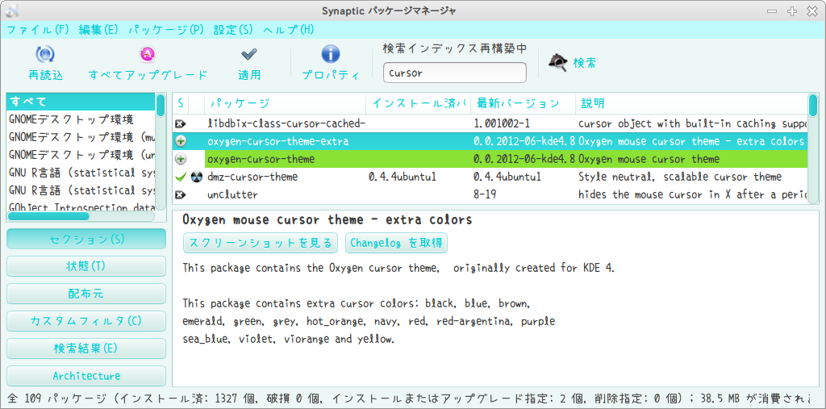Viewport: 826px width, 409px height.
Task: Select すべて in the section list
Action: tap(81, 102)
